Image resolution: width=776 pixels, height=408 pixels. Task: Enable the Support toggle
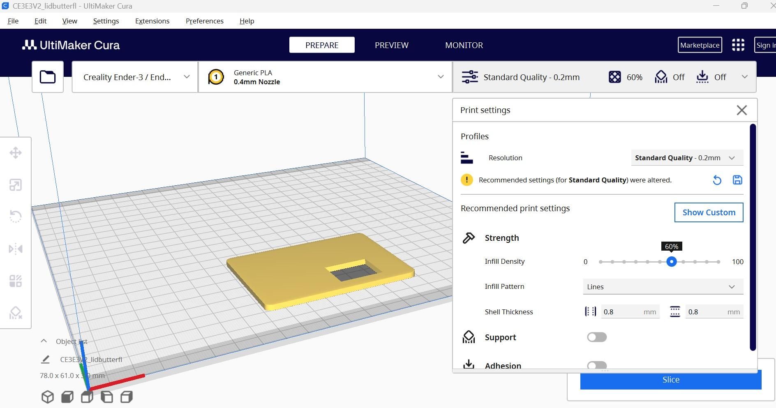coord(597,337)
